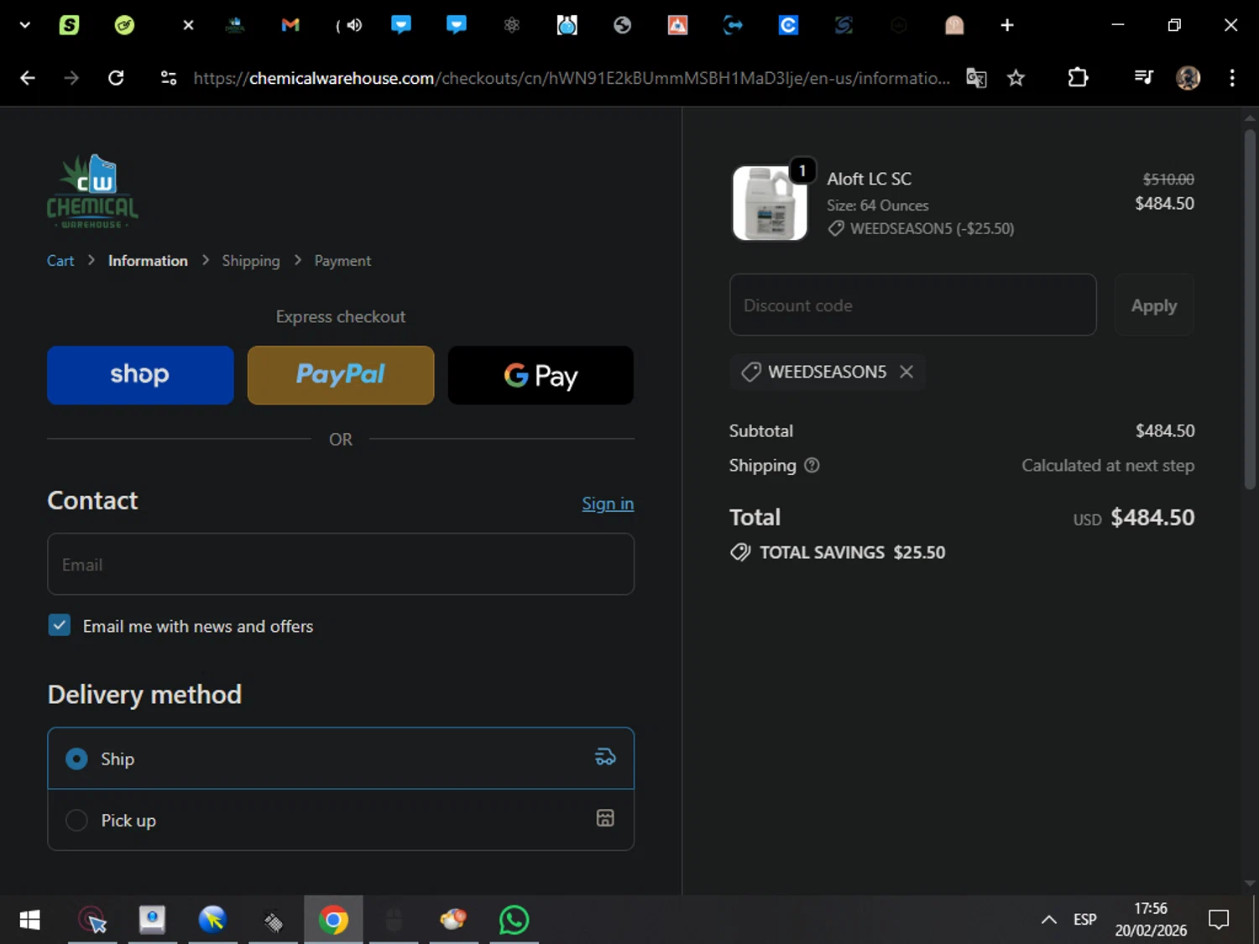Open the taskbar clock showing 17:56
Viewport: 1259px width, 944px height.
pos(1151,920)
